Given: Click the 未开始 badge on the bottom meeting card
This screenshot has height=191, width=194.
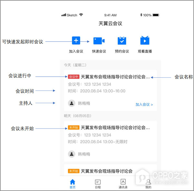Looking at the screenshot, I should 73,171.
